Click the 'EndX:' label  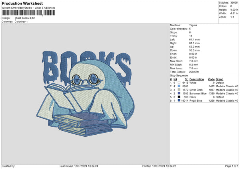(174, 54)
